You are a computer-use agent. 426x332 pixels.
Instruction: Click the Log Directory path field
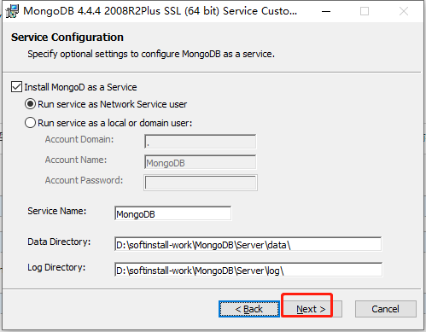(x=248, y=270)
